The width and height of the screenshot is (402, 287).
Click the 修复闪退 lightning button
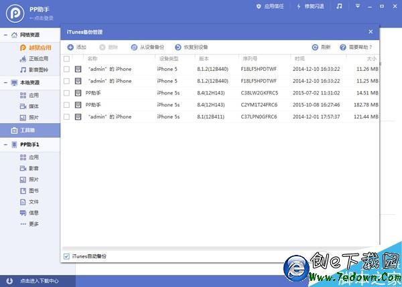click(310, 7)
